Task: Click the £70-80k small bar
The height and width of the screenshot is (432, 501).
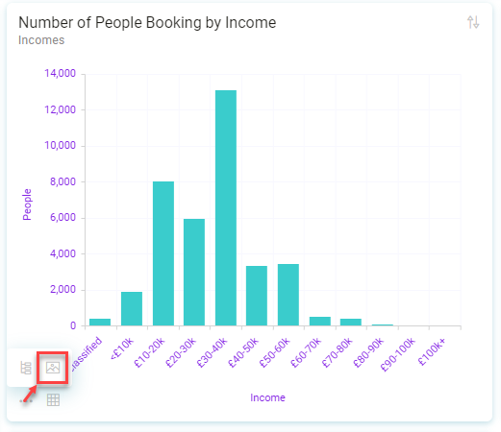Action: tap(351, 323)
